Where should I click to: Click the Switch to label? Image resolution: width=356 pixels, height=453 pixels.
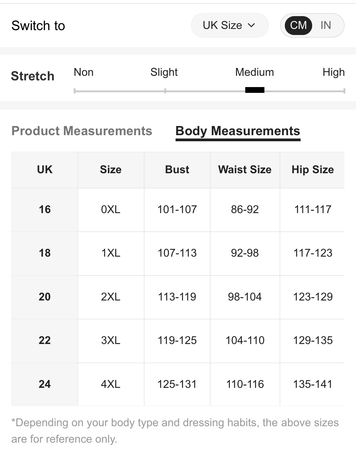pyautogui.click(x=38, y=25)
